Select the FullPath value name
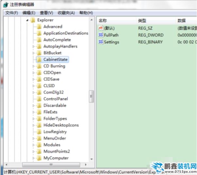197x175 pixels. click(111, 35)
